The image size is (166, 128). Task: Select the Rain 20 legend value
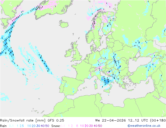[x=34, y=126]
